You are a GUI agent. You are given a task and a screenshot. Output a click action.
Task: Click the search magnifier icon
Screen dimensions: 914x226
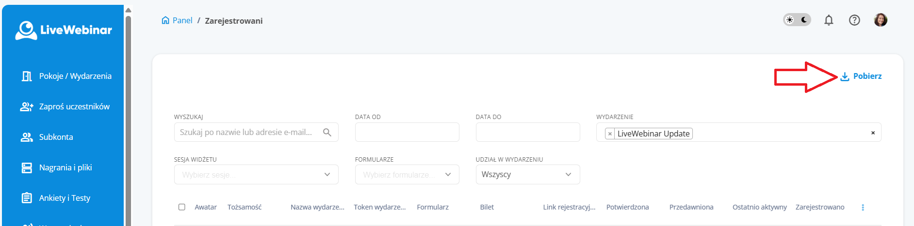tap(327, 132)
